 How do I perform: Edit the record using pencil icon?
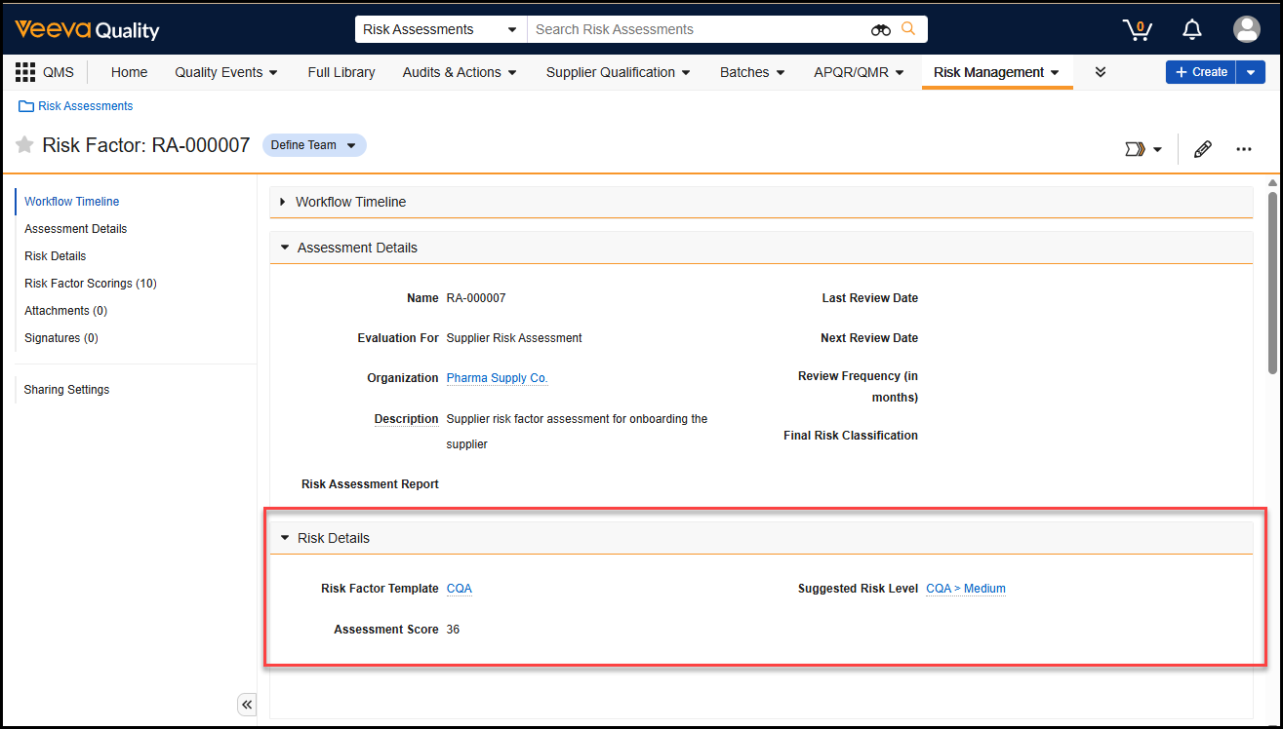(1202, 149)
